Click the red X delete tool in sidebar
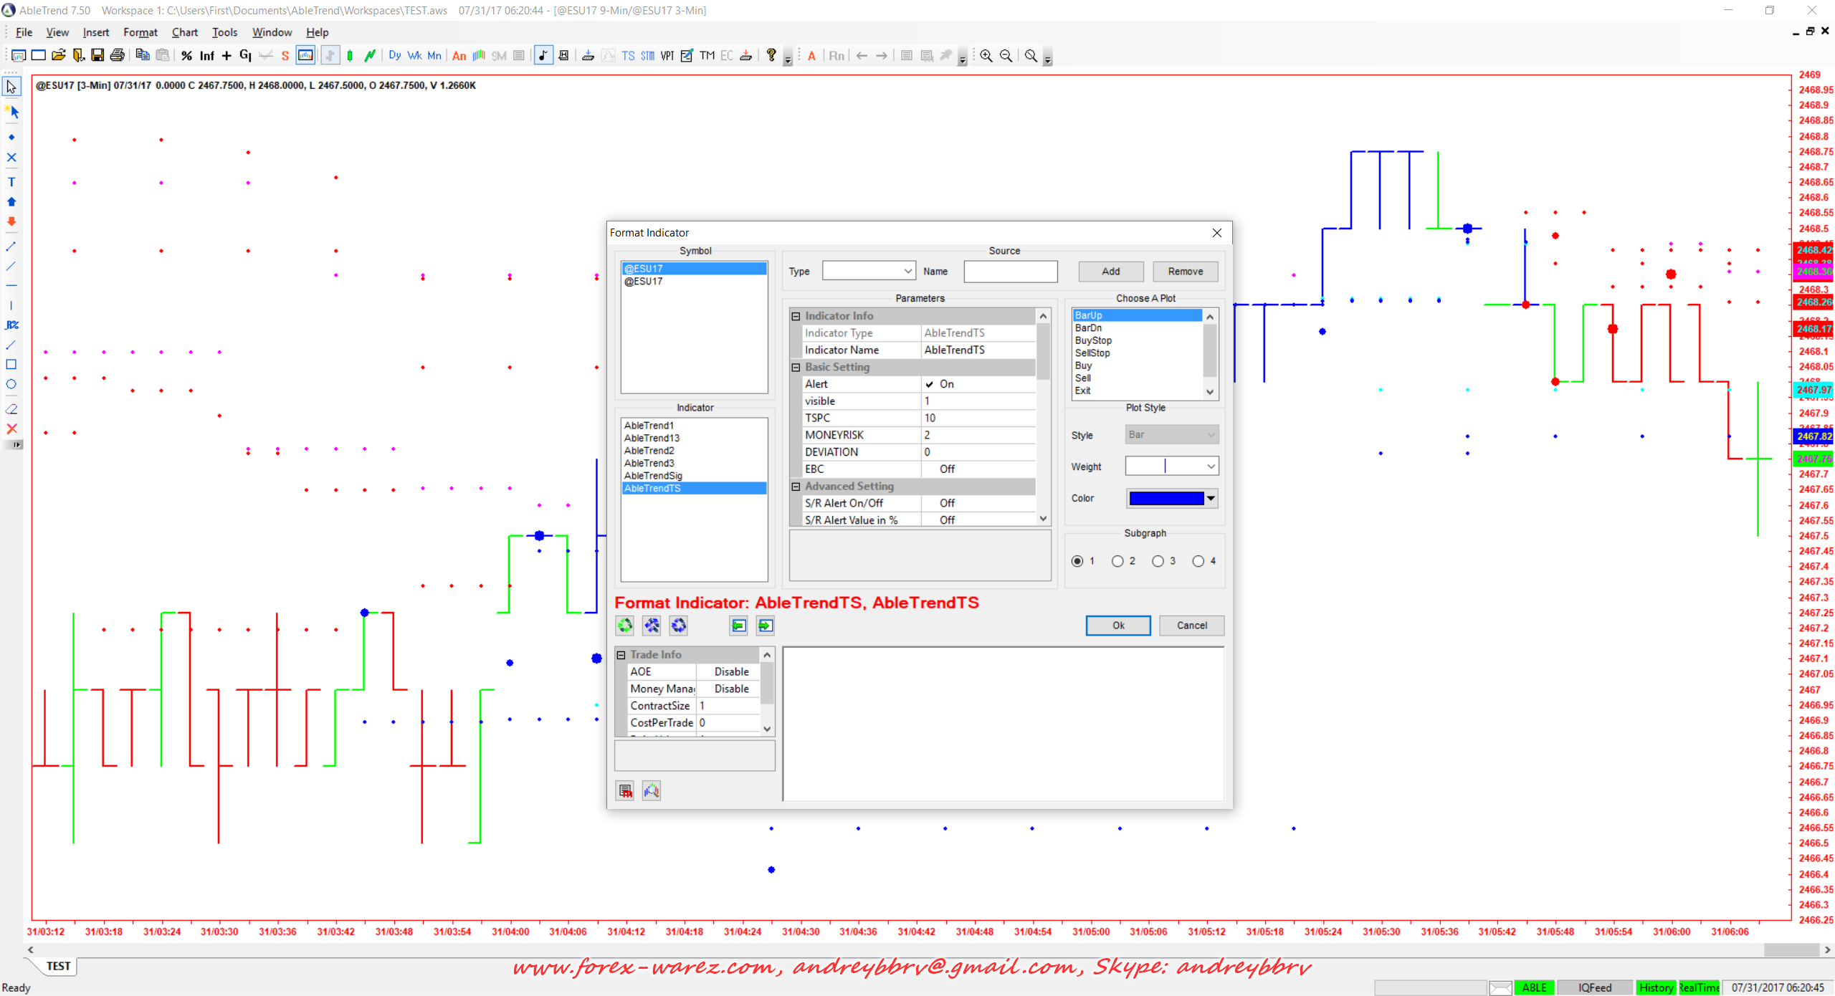This screenshot has height=996, width=1835. 11,428
